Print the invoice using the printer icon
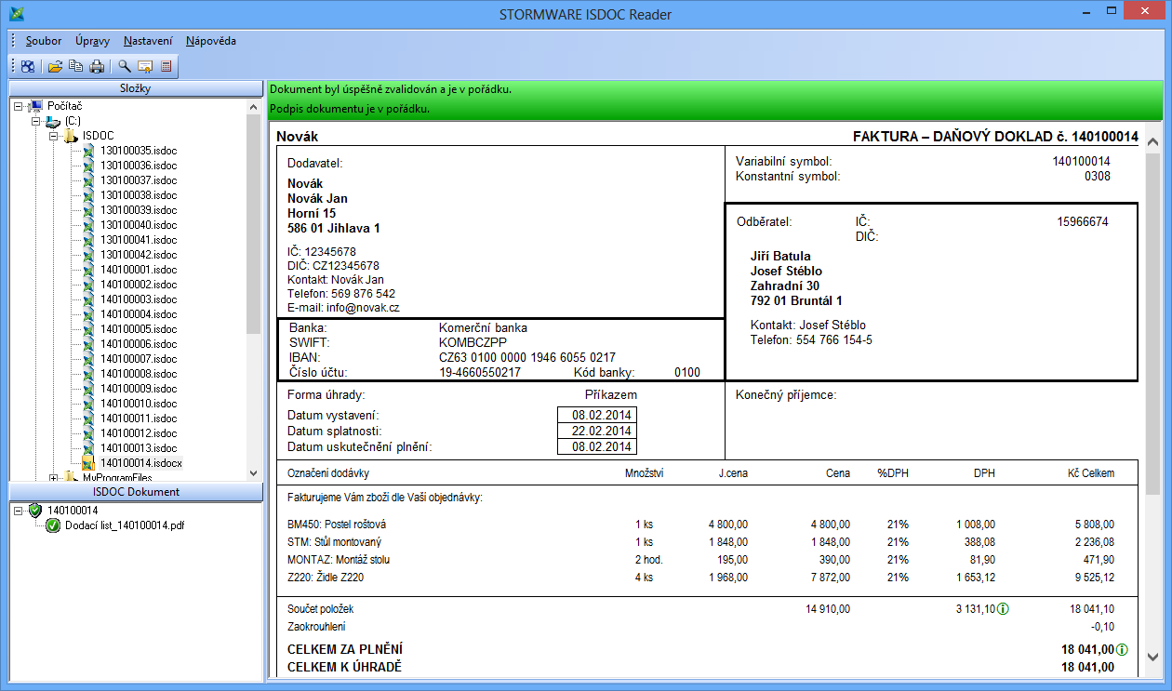1172x691 pixels. coord(96,66)
